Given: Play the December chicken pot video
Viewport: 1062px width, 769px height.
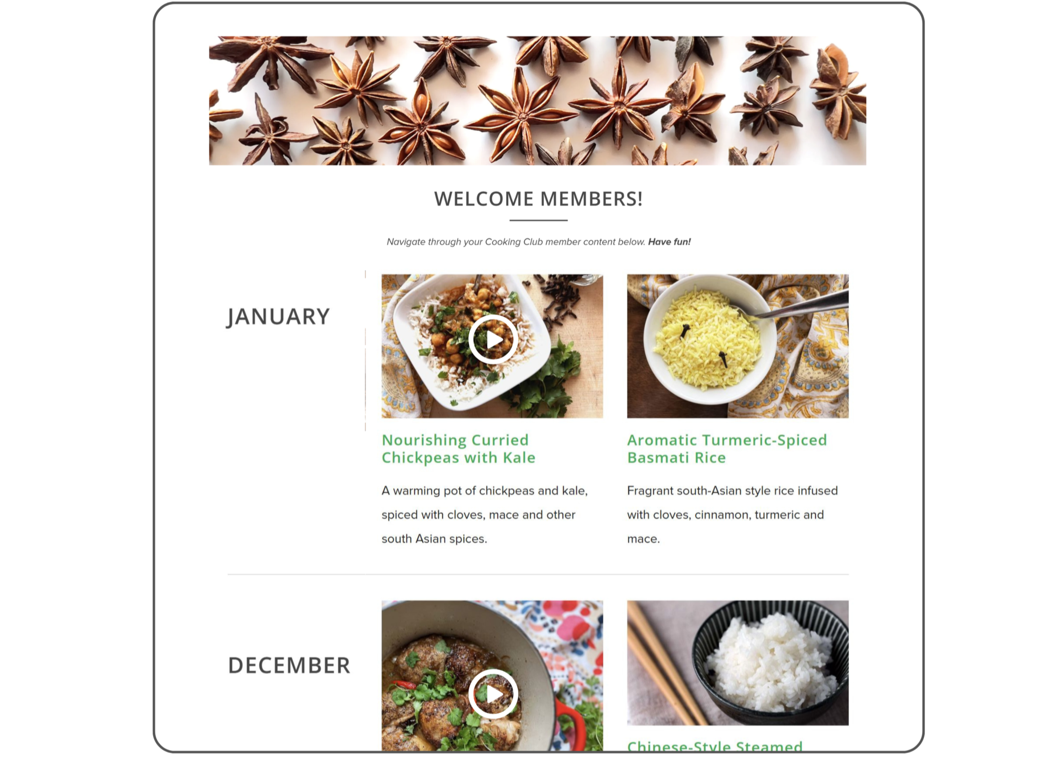Looking at the screenshot, I should 493,694.
